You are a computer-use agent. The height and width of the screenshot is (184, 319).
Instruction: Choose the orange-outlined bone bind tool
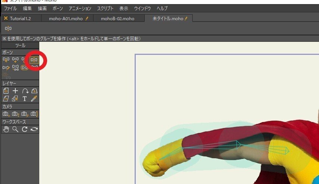[25, 68]
